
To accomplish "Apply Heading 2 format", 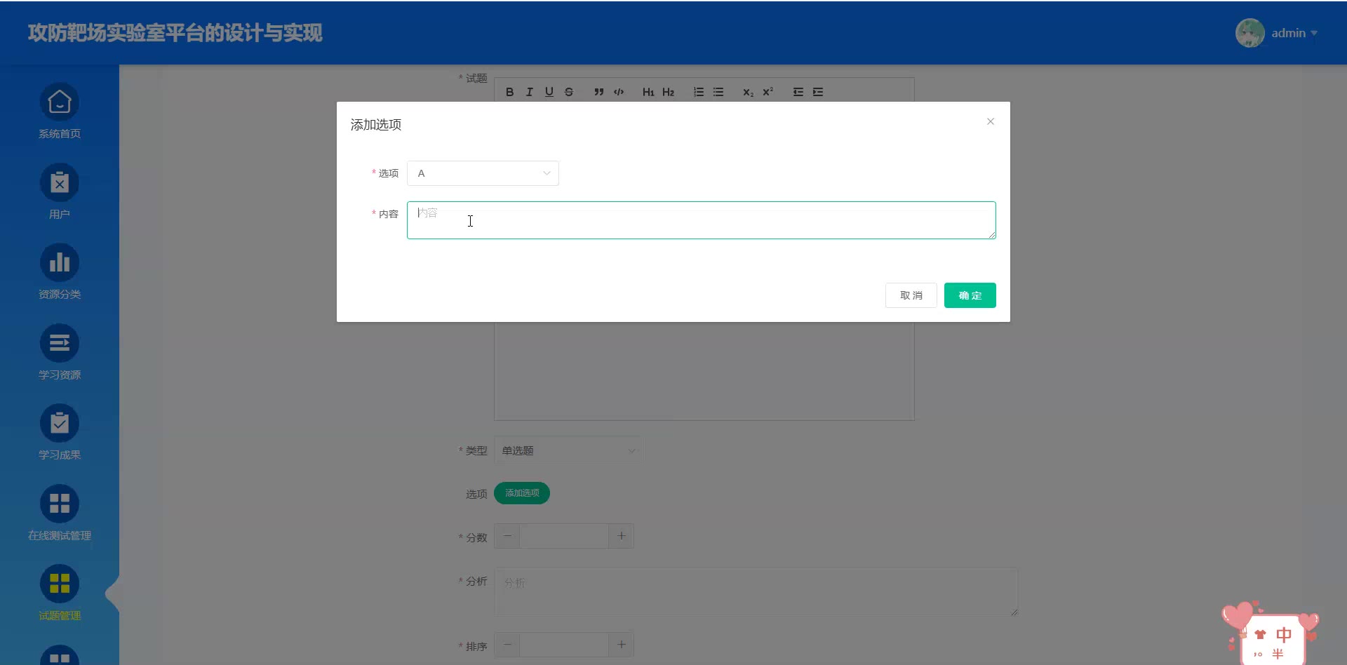I will coord(668,92).
